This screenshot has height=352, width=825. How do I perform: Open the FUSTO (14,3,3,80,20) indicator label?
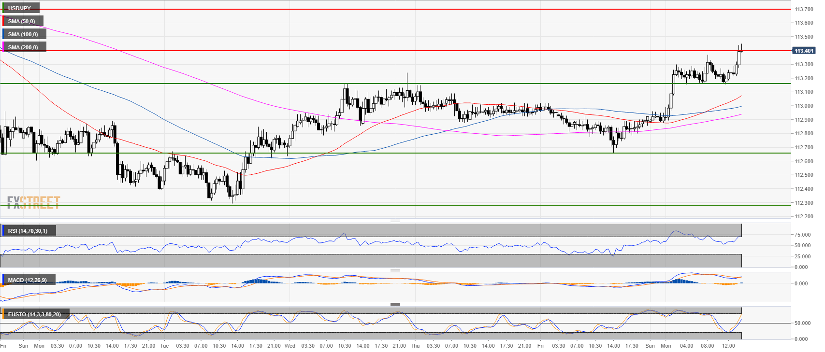pos(34,314)
